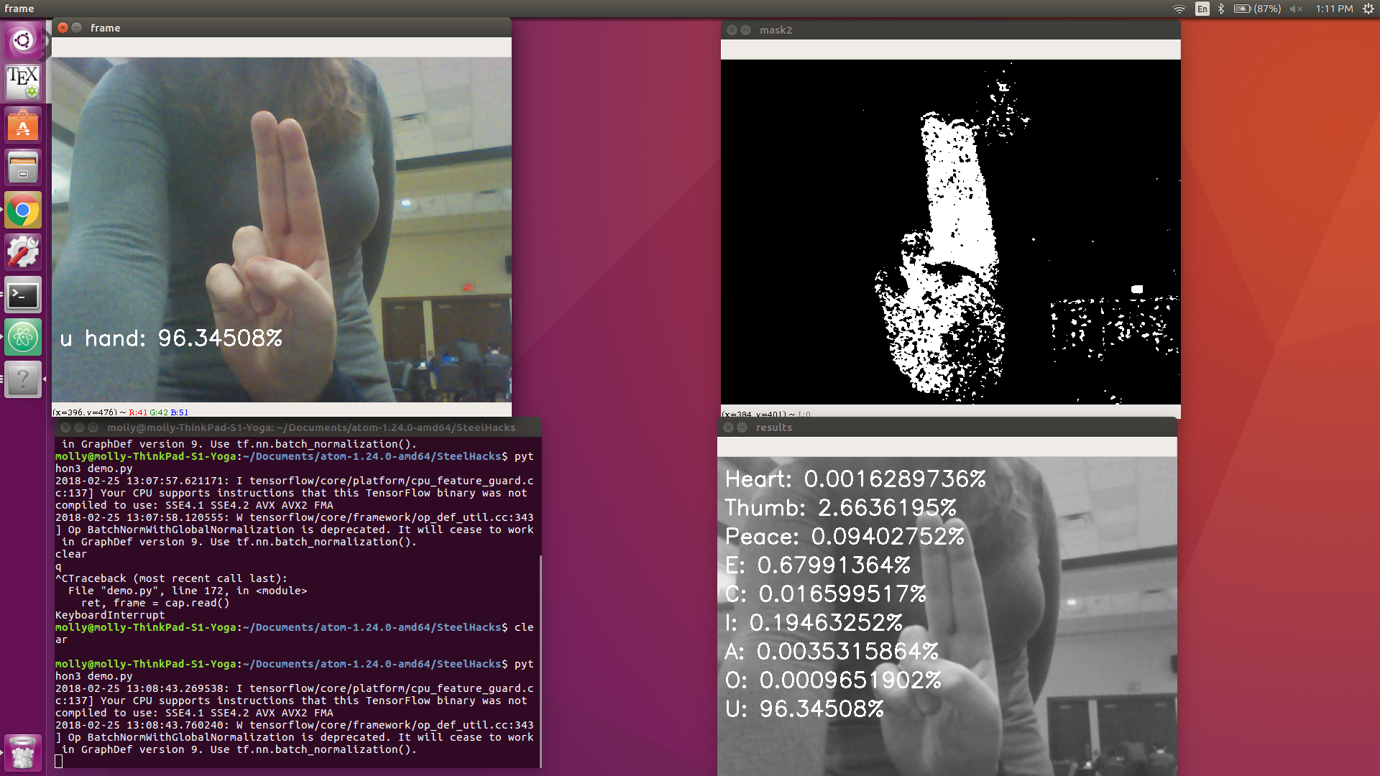1380x776 pixels.
Task: Switch to Terminal dock icon
Action: coord(23,295)
